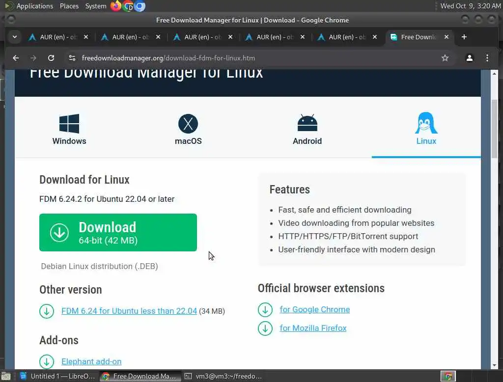Screen dimensions: 503x382
Task: Open a new browser tab
Action: click(464, 37)
